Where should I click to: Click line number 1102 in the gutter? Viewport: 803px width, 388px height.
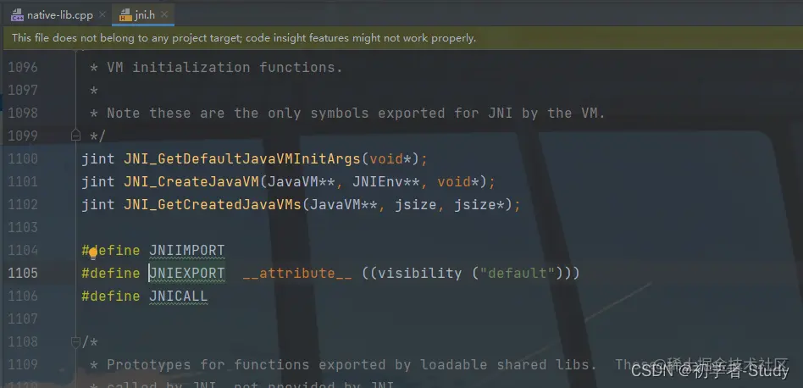pyautogui.click(x=23, y=205)
